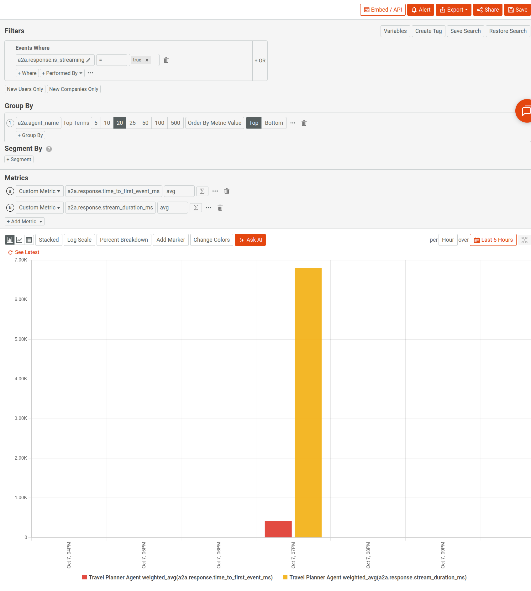
Task: Select top 20 terms
Action: 120,123
